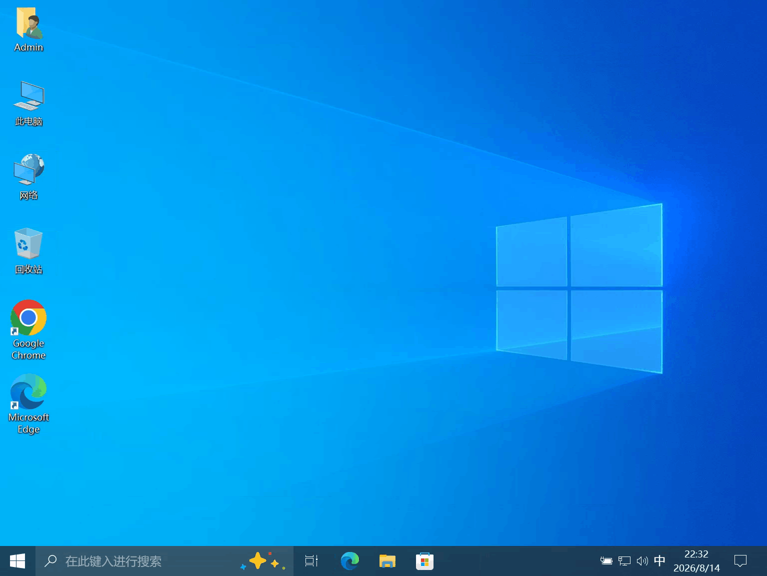Click the magnifier icon in search box

(x=50, y=561)
